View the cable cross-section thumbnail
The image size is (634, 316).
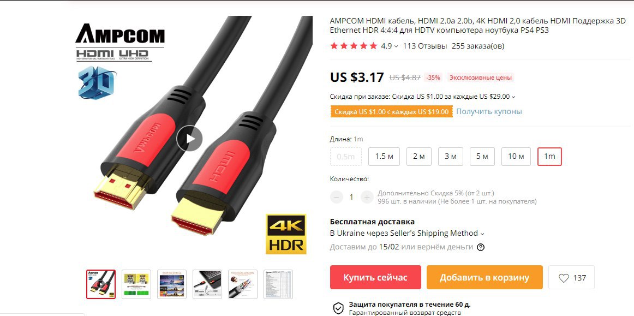pos(243,284)
